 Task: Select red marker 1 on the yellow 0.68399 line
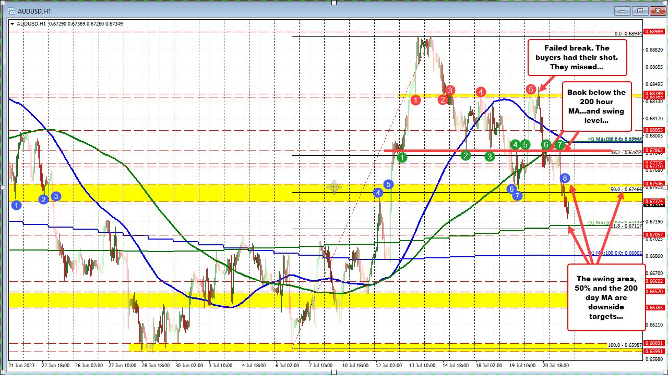(415, 100)
